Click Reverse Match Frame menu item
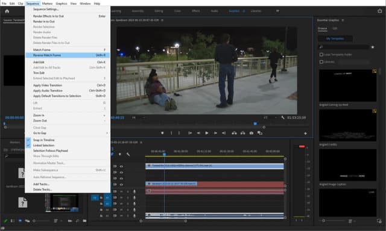 point(68,55)
